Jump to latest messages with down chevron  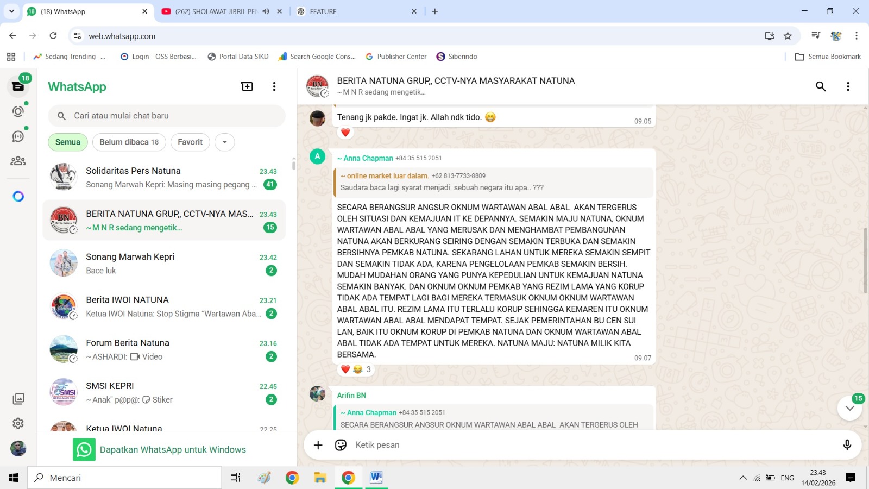pos(850,408)
